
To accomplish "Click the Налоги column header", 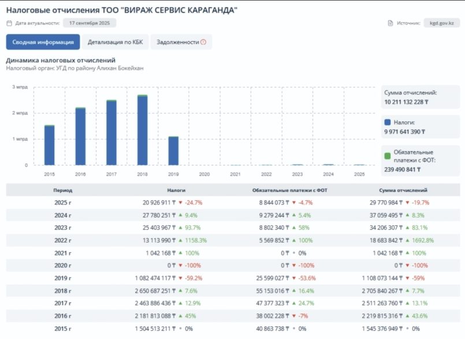I will (176, 190).
